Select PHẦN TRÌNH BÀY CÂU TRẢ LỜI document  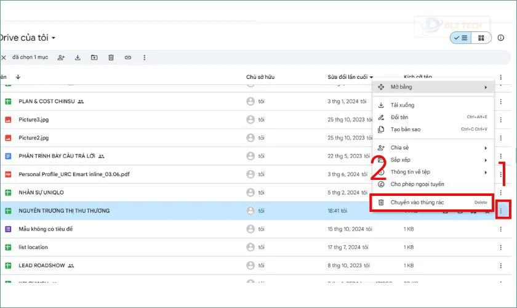coord(57,156)
